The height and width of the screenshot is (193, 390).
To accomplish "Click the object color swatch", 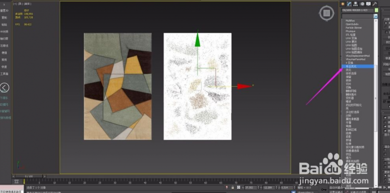I will 376,10.
